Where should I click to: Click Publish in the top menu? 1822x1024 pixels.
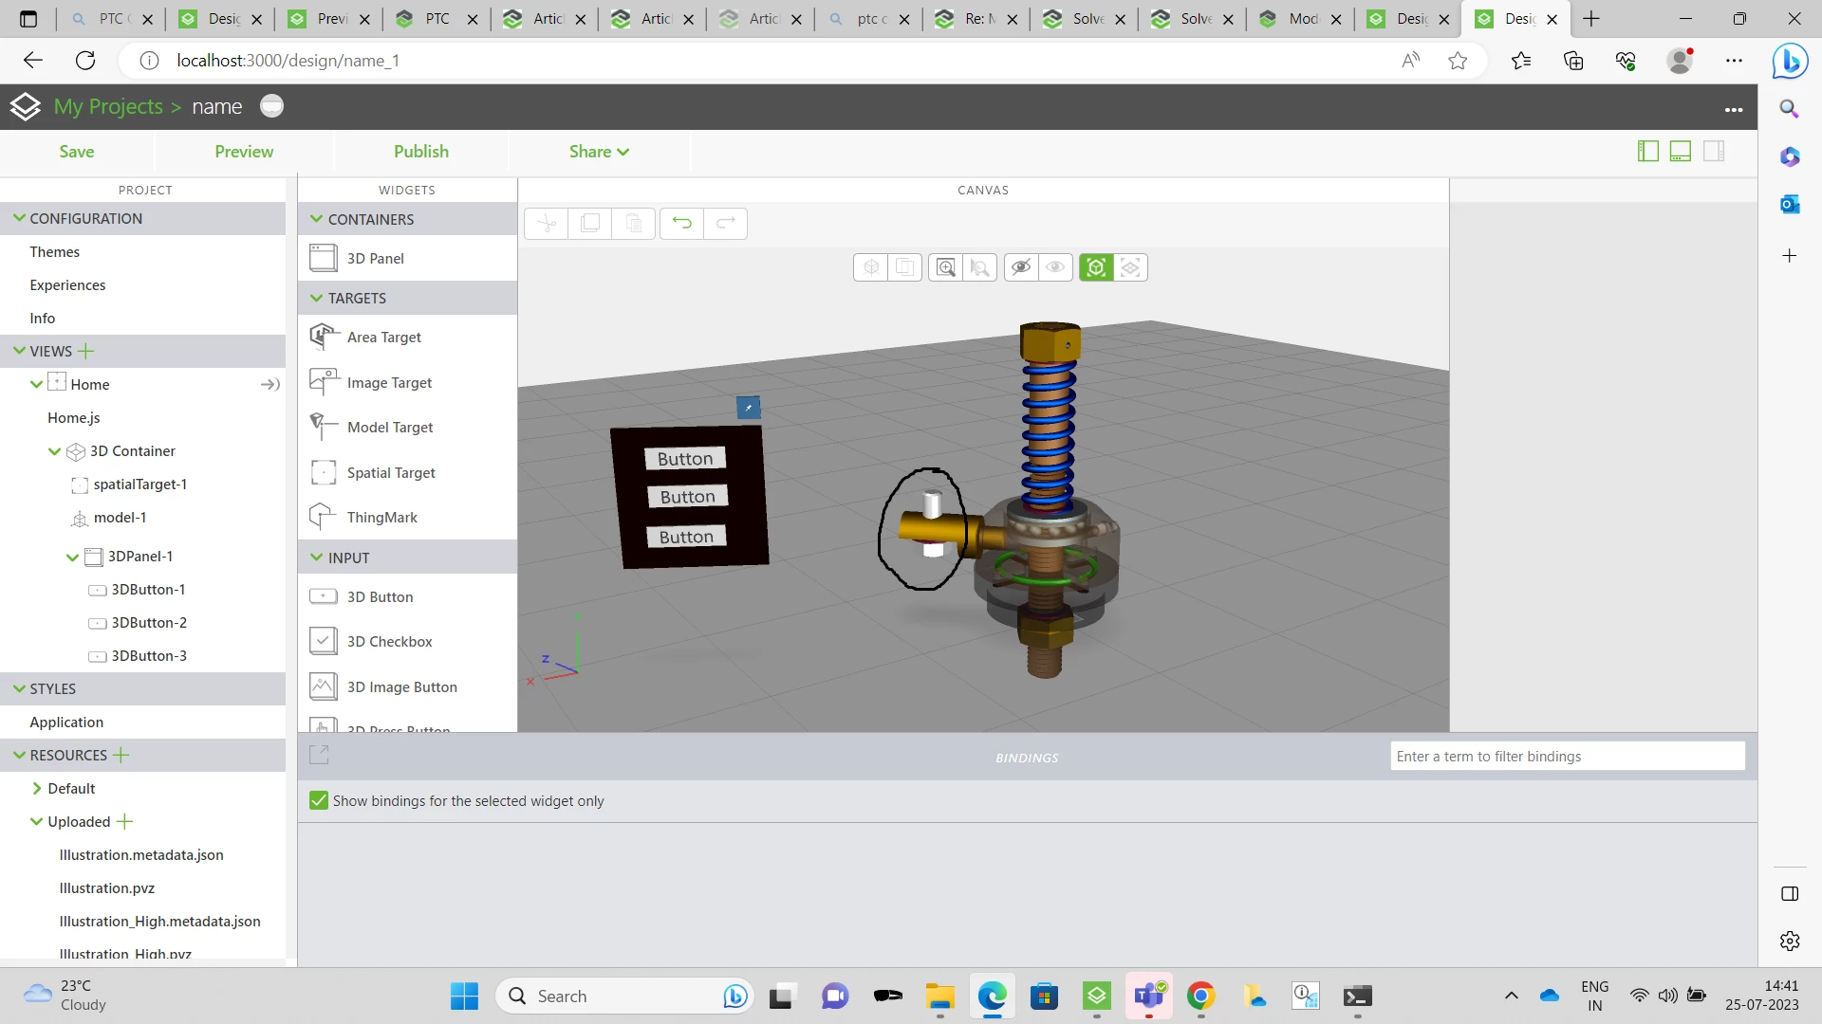(x=420, y=152)
